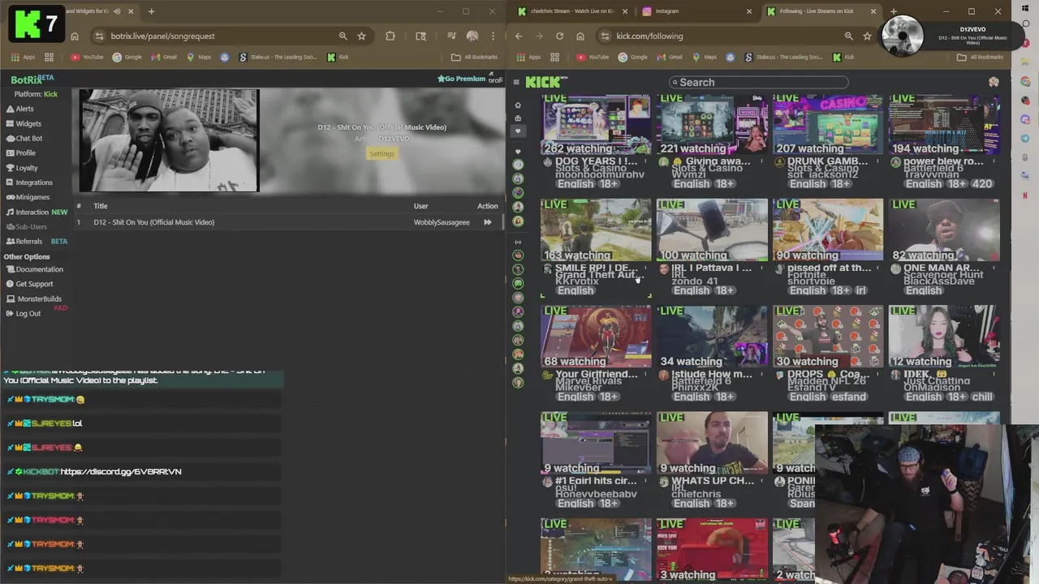
Task: Open All Bookmarks folder in BotRix window
Action: pyautogui.click(x=474, y=57)
